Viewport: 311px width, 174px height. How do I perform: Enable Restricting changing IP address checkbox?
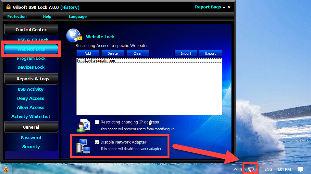97,122
